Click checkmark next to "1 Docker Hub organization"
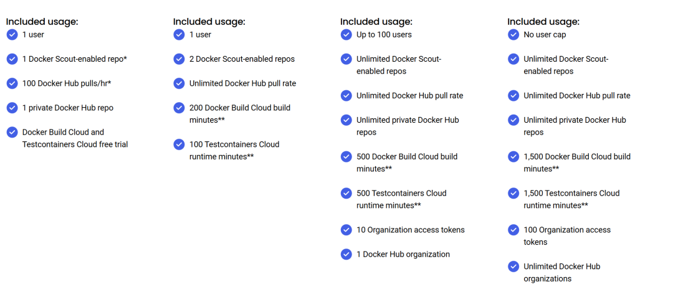Image resolution: width=673 pixels, height=297 pixels. pyautogui.click(x=346, y=254)
